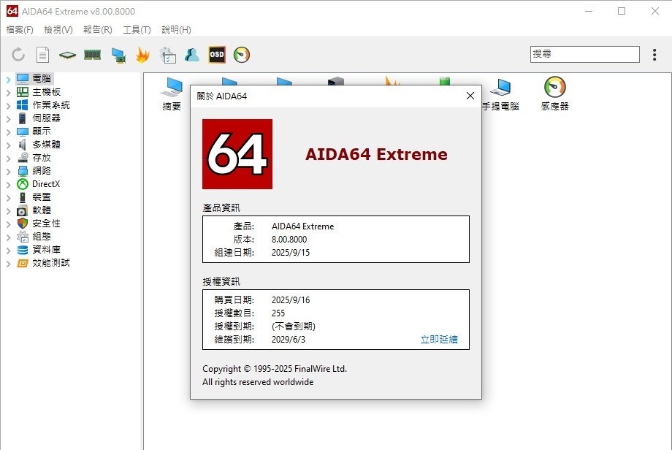The image size is (672, 450).
Task: Select 安全性 security tree item
Action: [46, 224]
